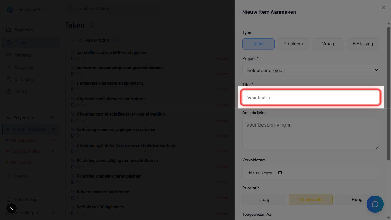Open the Selecteer project dropdown

coord(310,70)
